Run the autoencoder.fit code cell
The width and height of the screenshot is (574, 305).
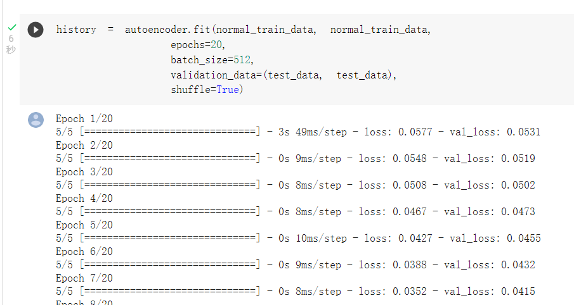click(36, 30)
